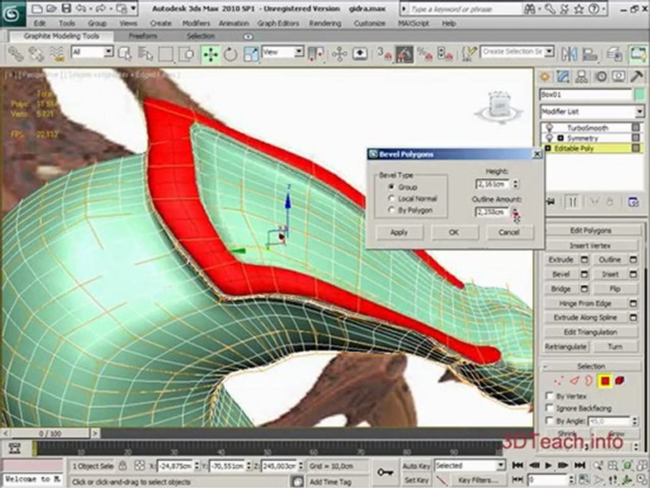Toggle the Window/Crossing selection icon
This screenshot has height=488, width=650.
(x=187, y=54)
